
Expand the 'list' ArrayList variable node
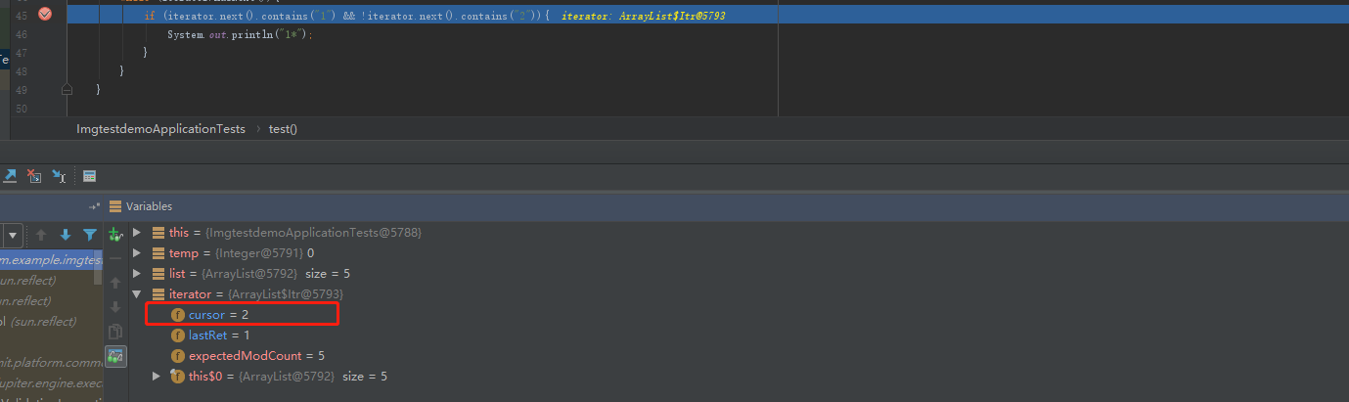point(137,274)
